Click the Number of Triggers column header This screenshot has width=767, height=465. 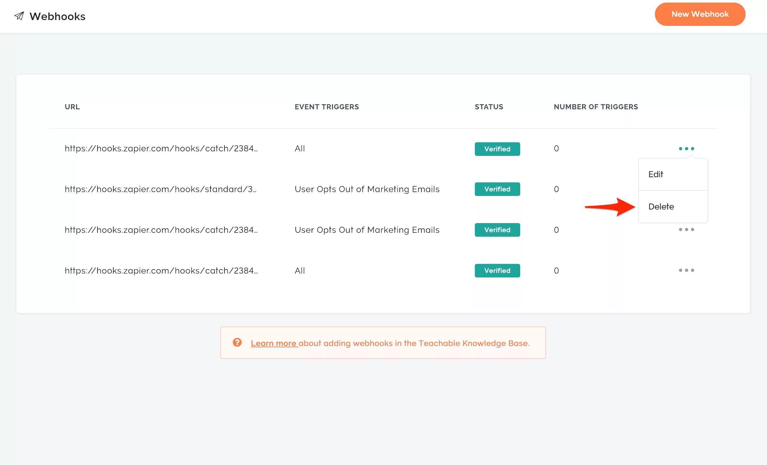[596, 107]
